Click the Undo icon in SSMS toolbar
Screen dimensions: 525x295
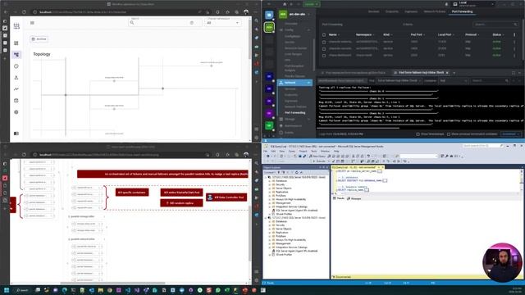[x=368, y=157]
